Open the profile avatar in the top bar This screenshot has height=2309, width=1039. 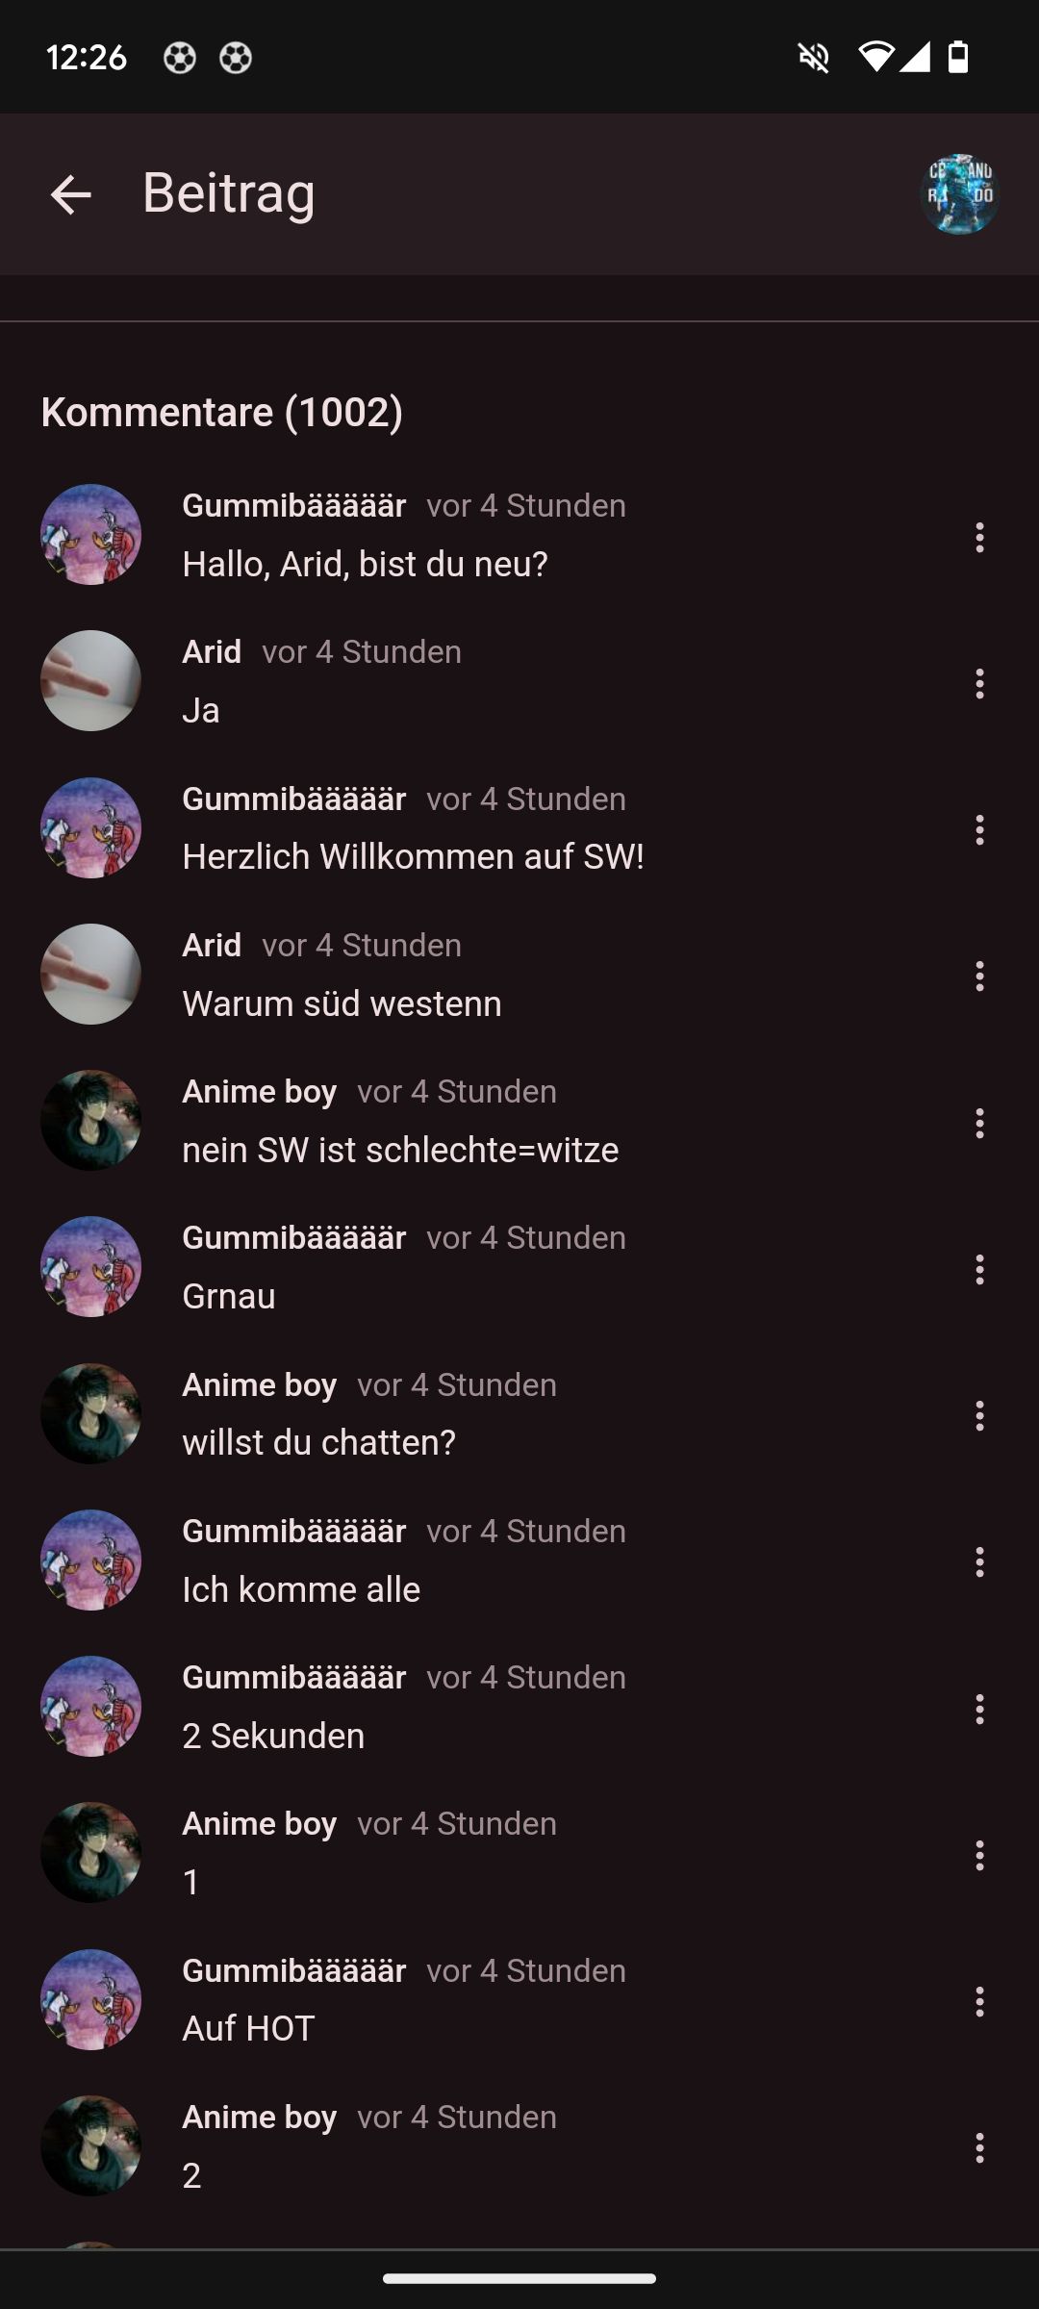pyautogui.click(x=959, y=194)
